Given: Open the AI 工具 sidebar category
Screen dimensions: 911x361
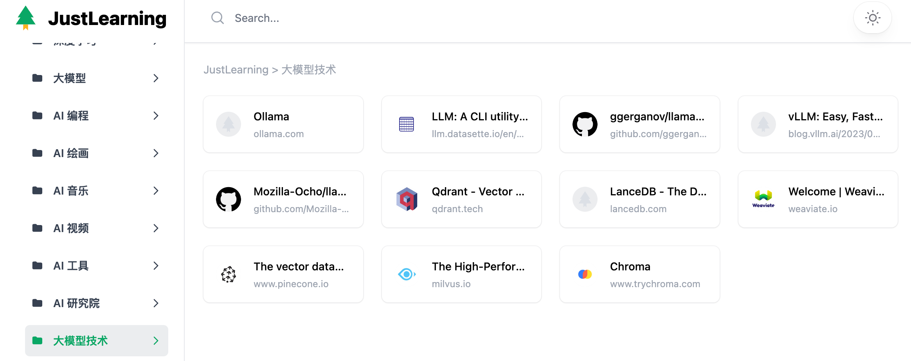Looking at the screenshot, I should coord(71,266).
